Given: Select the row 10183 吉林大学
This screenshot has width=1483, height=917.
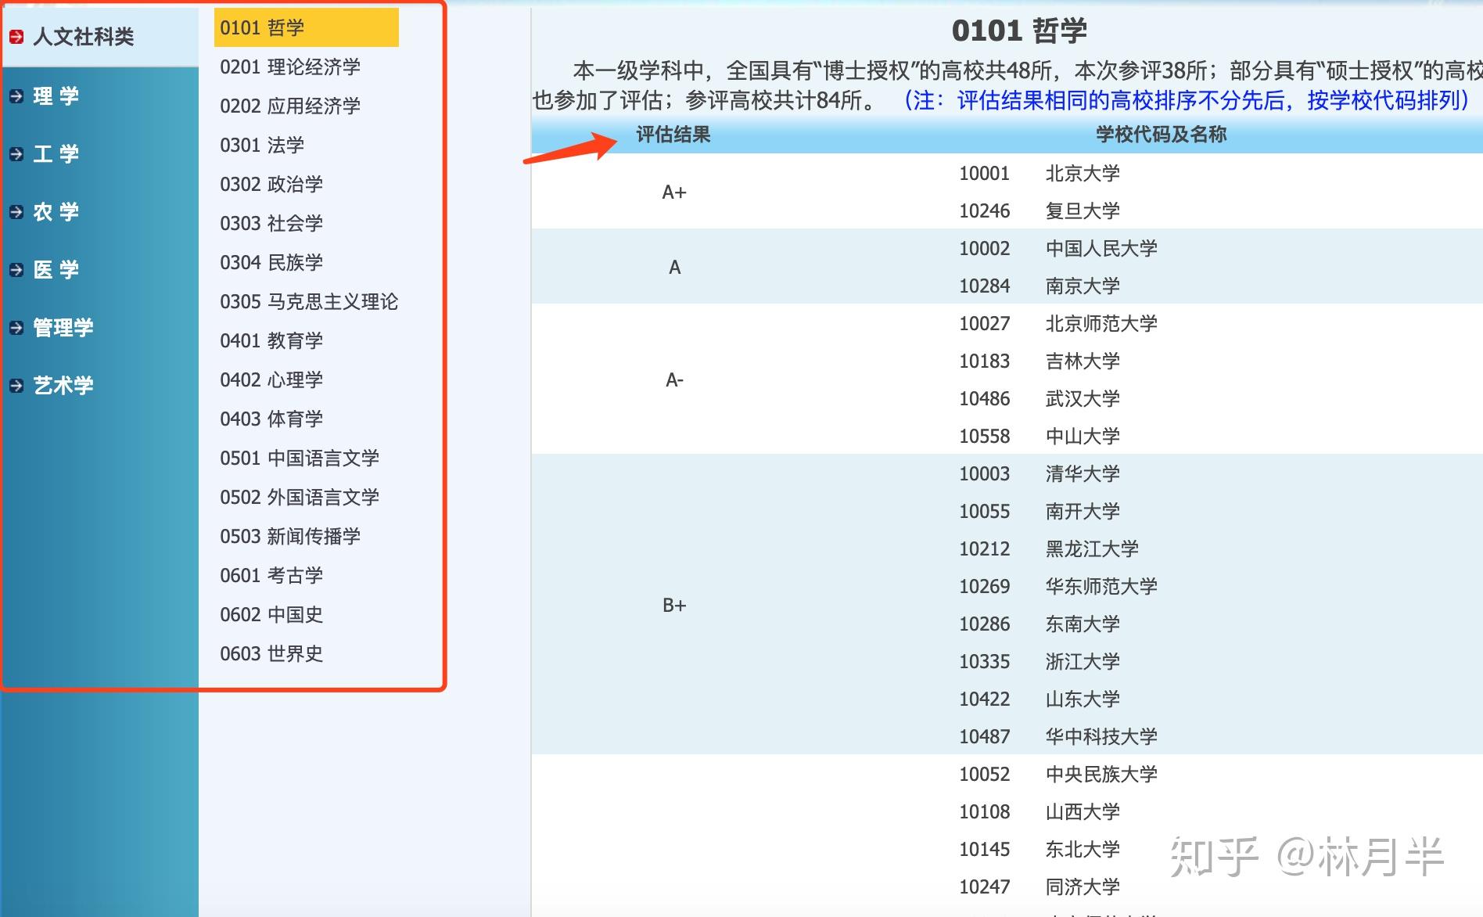Looking at the screenshot, I should click(1040, 361).
